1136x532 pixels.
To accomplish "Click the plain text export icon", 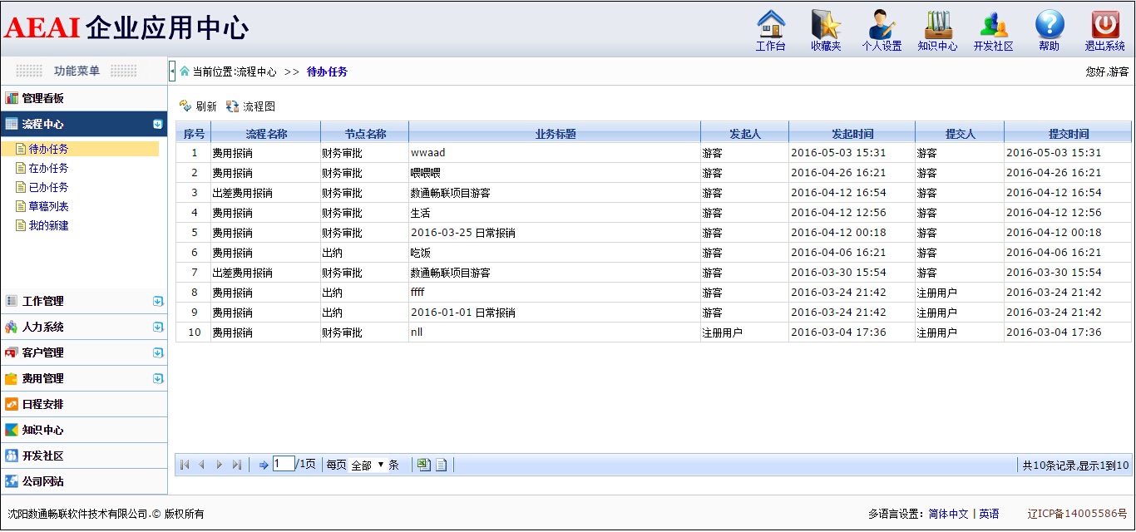I will click(442, 465).
